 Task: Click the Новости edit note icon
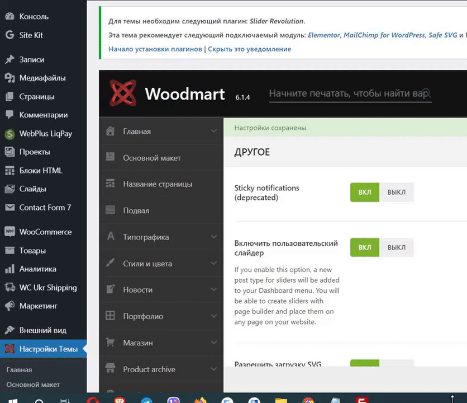tap(110, 289)
